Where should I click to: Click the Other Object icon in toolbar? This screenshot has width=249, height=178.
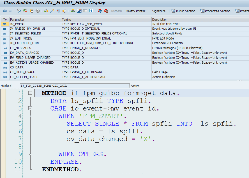point(31,11)
